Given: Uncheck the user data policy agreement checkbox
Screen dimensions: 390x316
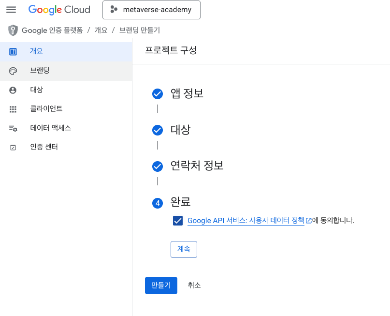Looking at the screenshot, I should pos(178,221).
